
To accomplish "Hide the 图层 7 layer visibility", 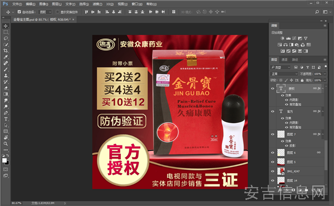I will [x=272, y=134].
